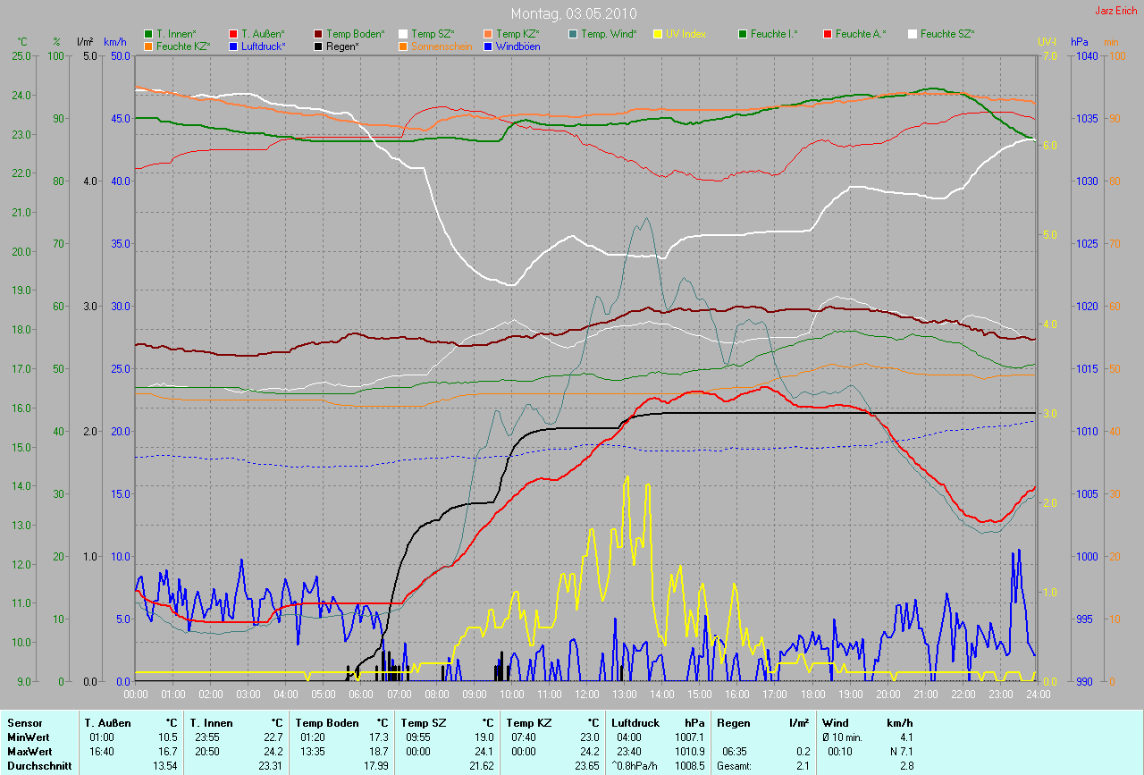1144x775 pixels.
Task: Click the red T. Außen legend swatch
Action: tap(233, 34)
